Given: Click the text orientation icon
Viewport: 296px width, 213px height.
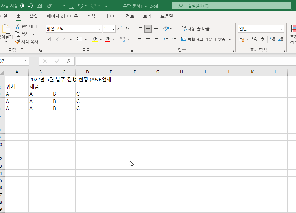Looking at the screenshot, I should pos(166,29).
